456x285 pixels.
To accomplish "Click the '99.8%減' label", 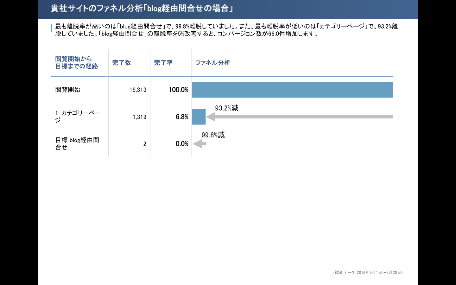I will click(x=213, y=135).
